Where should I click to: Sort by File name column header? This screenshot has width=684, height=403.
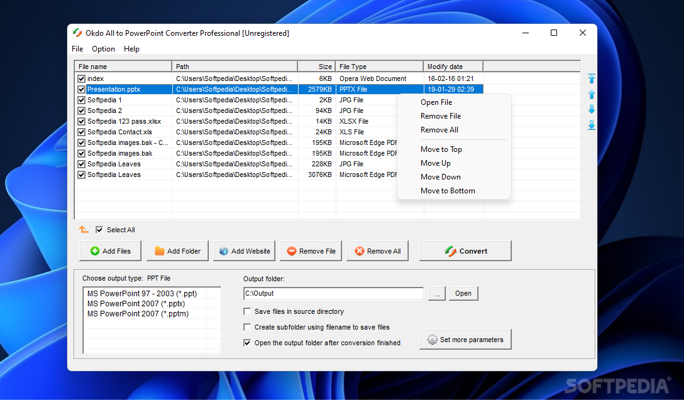123,67
